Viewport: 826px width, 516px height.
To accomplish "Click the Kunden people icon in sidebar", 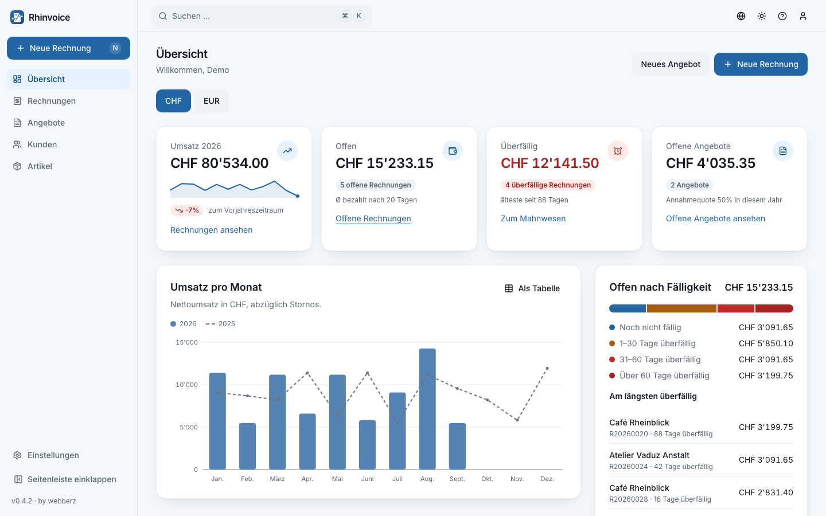I will (x=17, y=144).
